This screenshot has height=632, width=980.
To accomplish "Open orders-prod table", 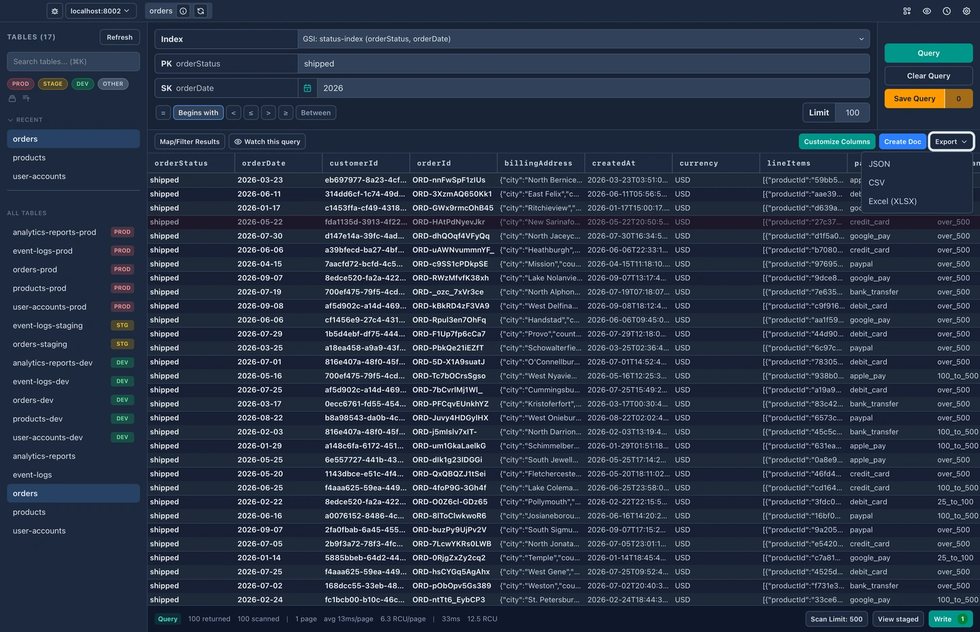I will 73,269.
